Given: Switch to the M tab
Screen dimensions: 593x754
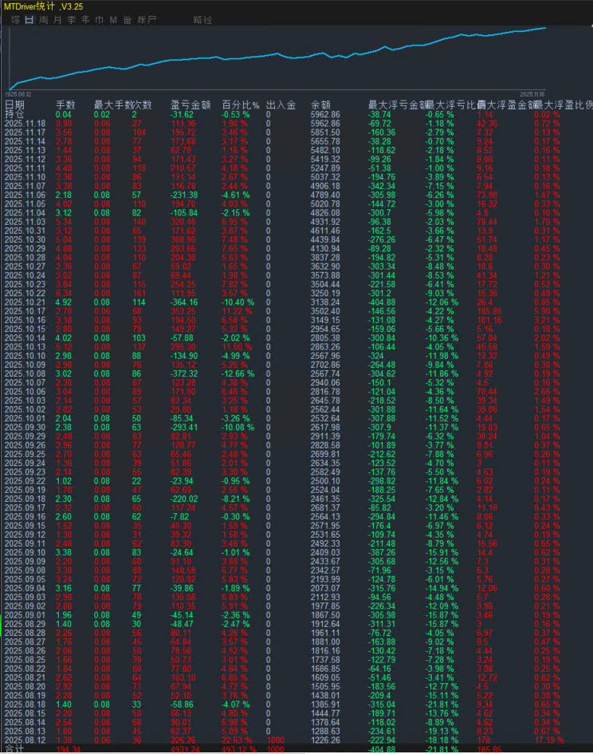Looking at the screenshot, I should click(113, 20).
